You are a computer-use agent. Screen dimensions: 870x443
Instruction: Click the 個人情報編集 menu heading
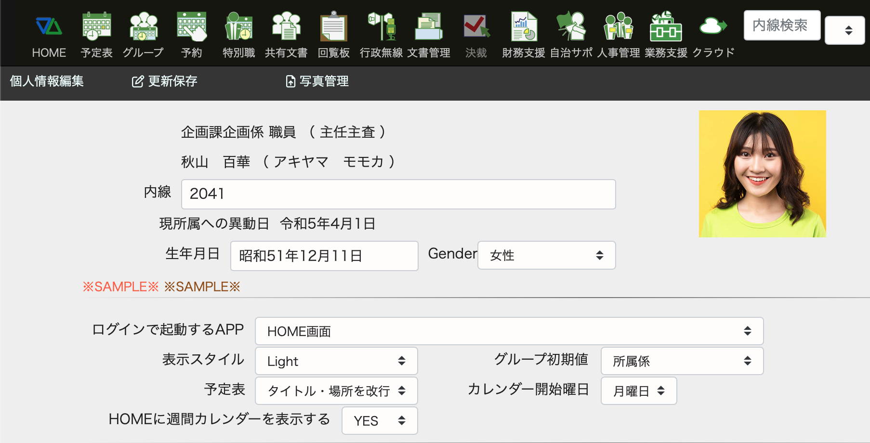(x=47, y=81)
